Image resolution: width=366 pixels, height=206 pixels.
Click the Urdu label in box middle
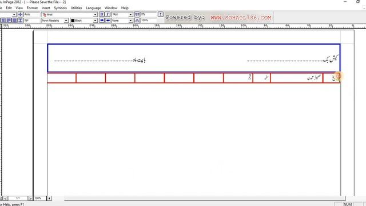coord(140,60)
